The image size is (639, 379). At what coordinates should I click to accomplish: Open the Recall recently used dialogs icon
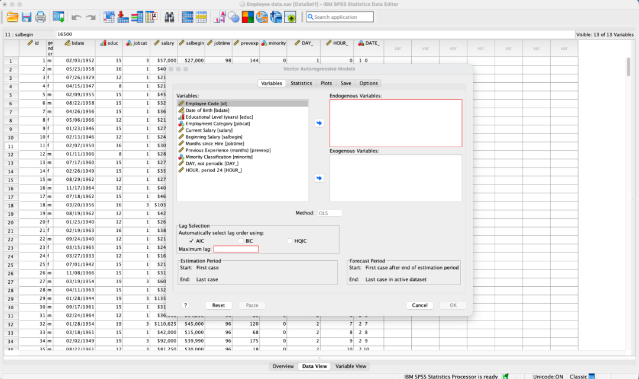tap(58, 17)
